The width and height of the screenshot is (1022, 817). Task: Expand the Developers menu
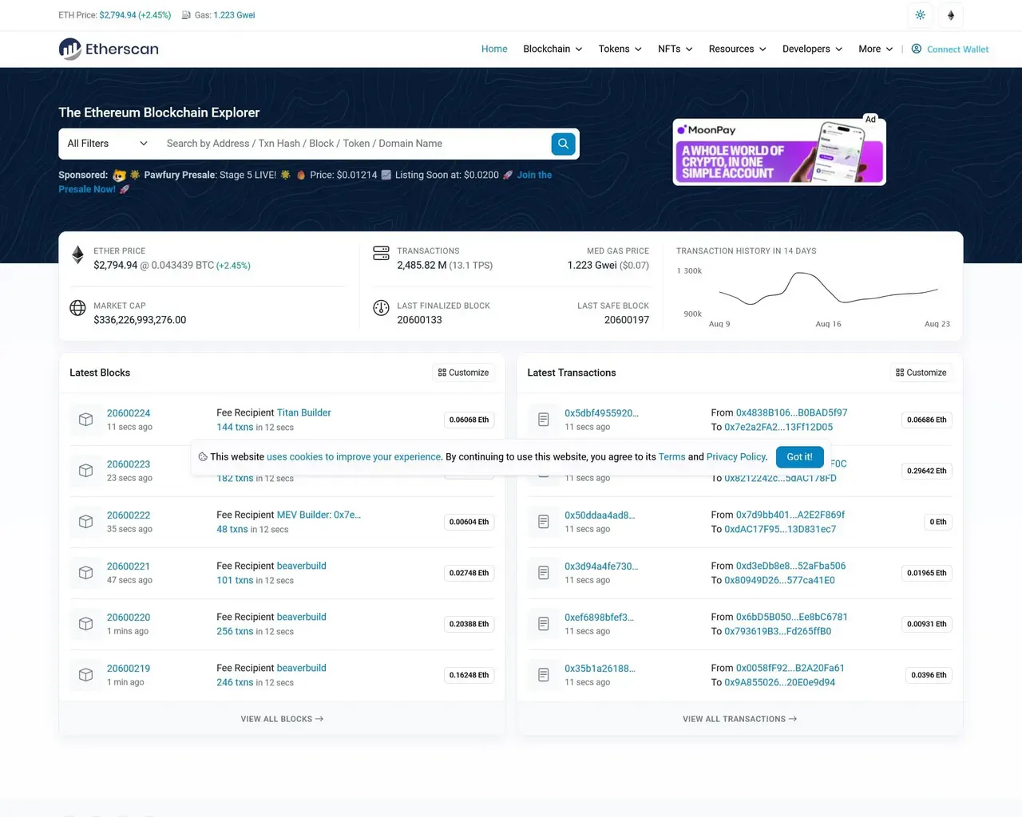[x=812, y=49]
